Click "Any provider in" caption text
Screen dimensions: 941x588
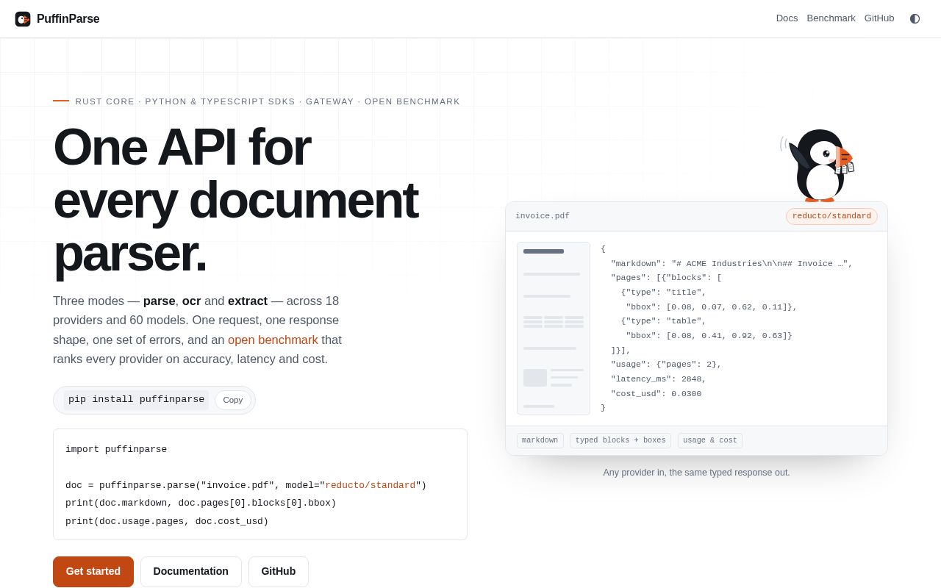[x=696, y=473]
